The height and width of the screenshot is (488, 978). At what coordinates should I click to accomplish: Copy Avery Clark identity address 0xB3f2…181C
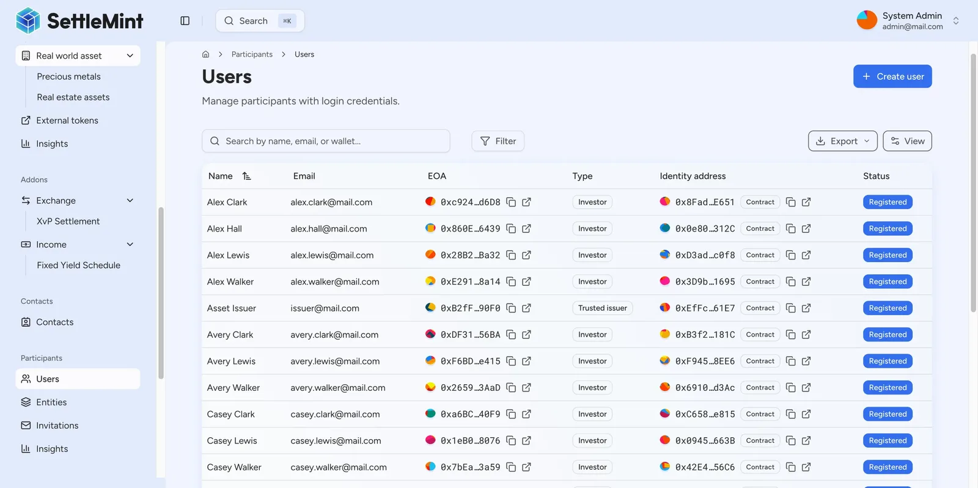coord(790,335)
